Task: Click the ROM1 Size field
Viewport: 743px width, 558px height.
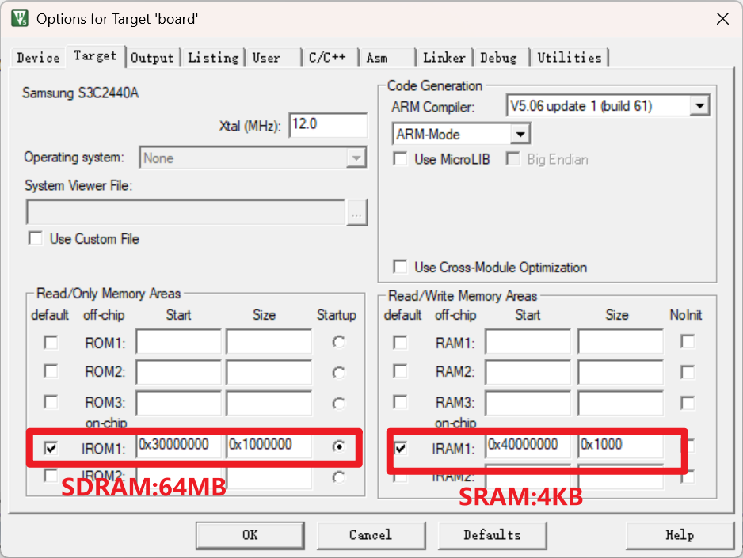Action: pos(269,342)
